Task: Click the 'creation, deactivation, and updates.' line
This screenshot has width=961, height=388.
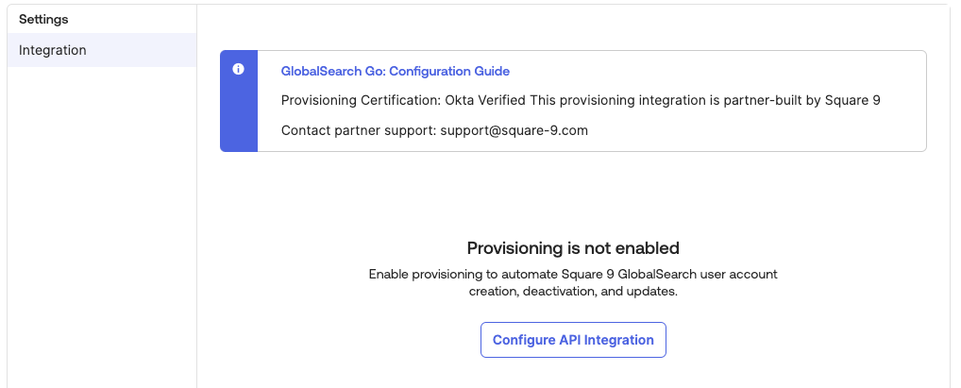Action: click(573, 292)
